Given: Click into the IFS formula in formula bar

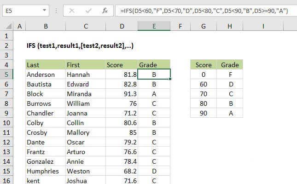Looking at the screenshot, I should point(203,11).
